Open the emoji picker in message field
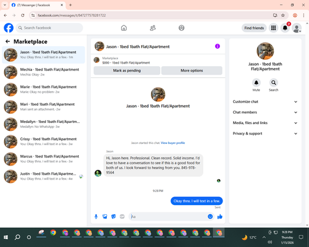This screenshot has height=247, width=309. coord(210,217)
